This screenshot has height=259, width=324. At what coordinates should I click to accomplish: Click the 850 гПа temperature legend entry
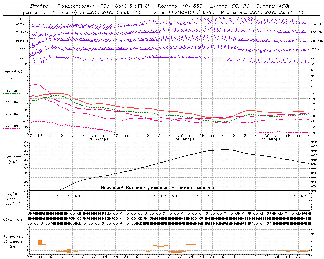[x=12, y=102]
